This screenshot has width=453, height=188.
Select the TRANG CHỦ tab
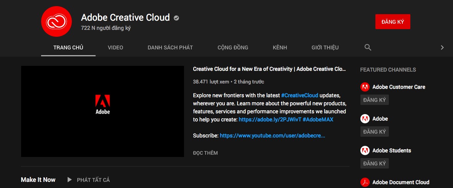(x=68, y=47)
